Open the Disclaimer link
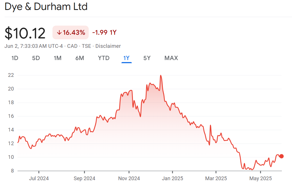Screen dimensions: 292x189 pyautogui.click(x=108, y=46)
